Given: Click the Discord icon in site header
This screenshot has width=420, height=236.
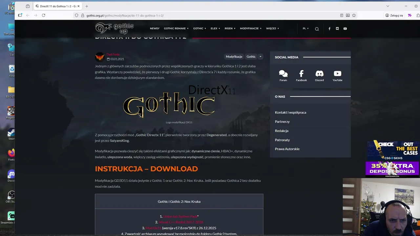Looking at the screenshot, I should [337, 29].
